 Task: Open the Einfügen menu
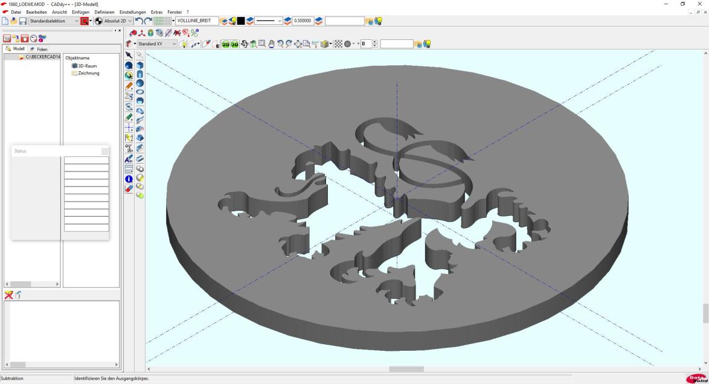click(x=80, y=12)
